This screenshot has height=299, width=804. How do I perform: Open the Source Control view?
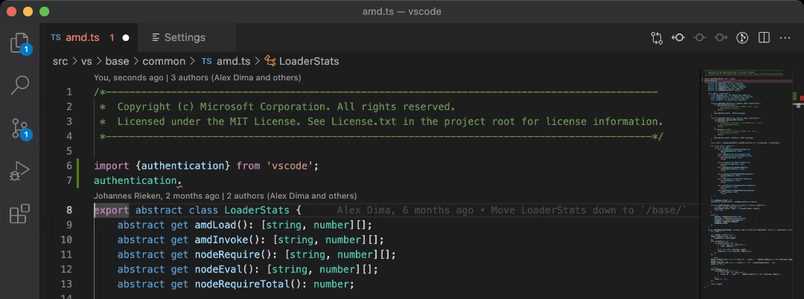tap(20, 128)
